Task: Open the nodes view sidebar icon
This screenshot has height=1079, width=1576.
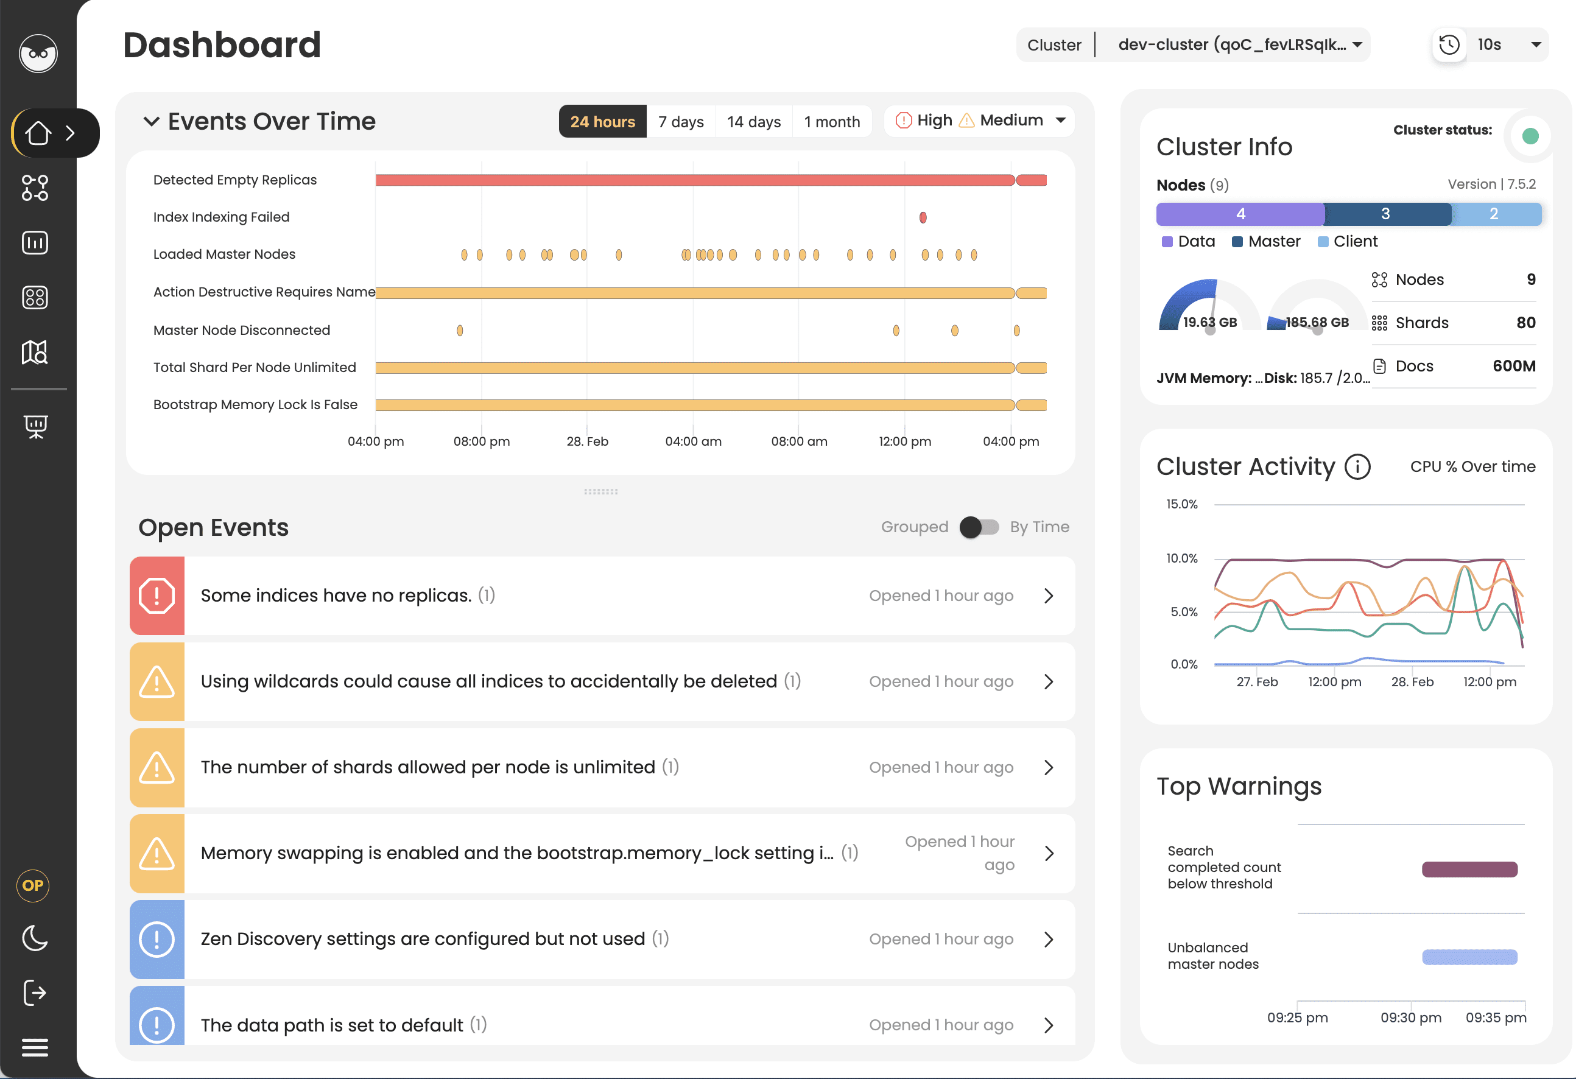Action: tap(35, 188)
